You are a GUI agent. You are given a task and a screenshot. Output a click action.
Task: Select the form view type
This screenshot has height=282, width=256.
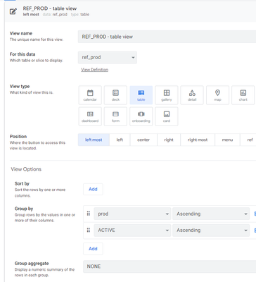pos(115,116)
